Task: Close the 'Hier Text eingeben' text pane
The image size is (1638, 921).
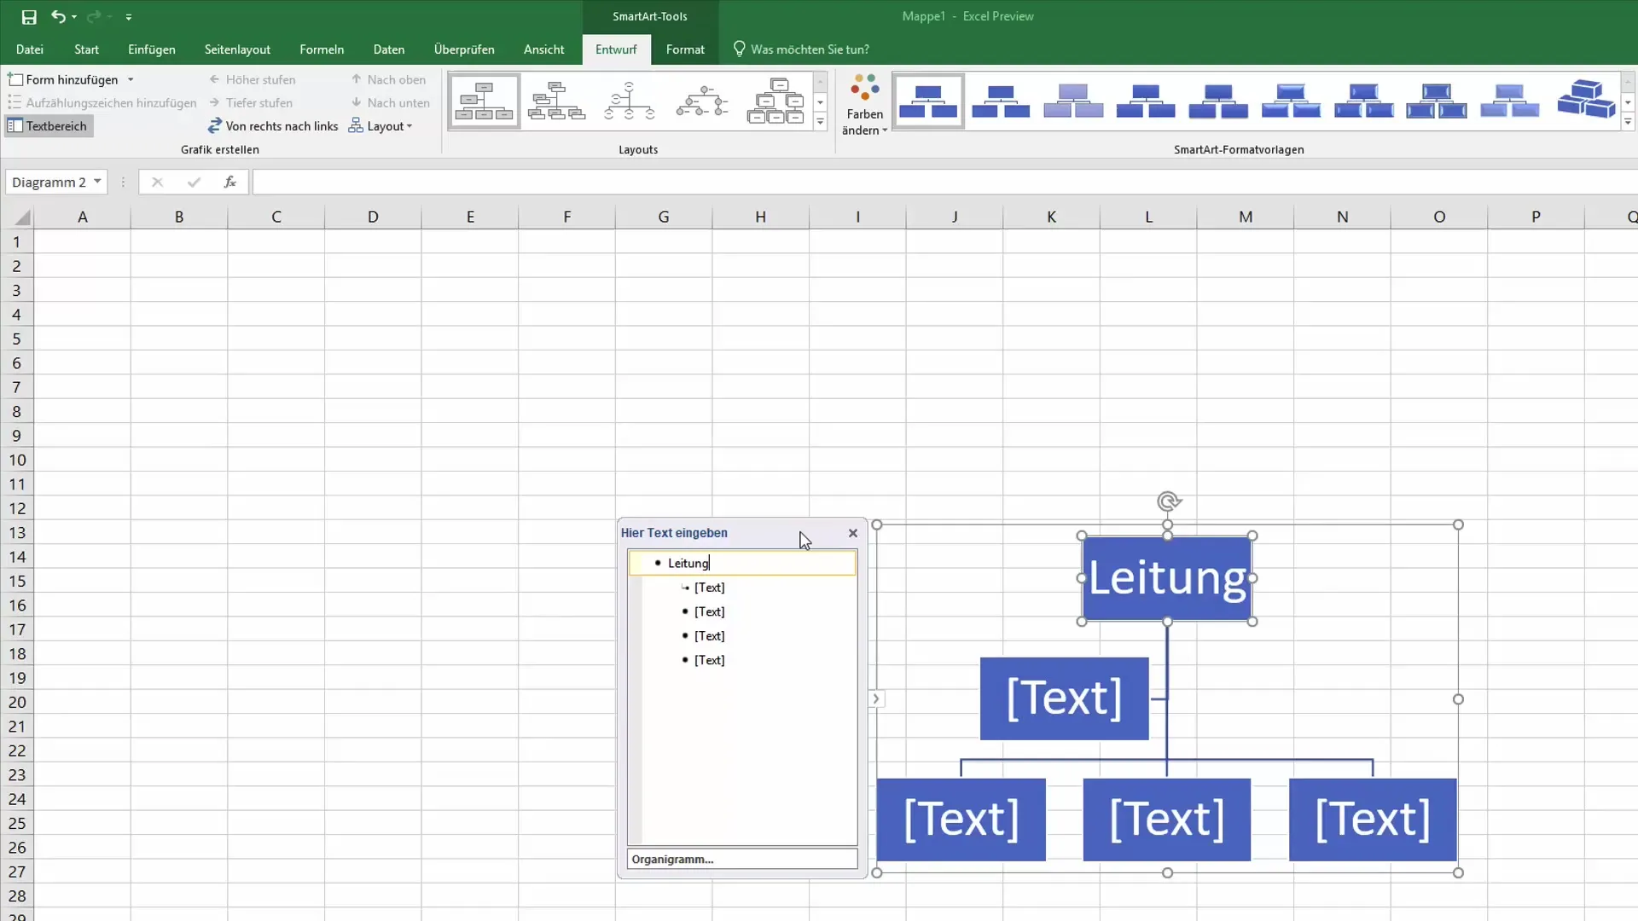Action: (852, 533)
